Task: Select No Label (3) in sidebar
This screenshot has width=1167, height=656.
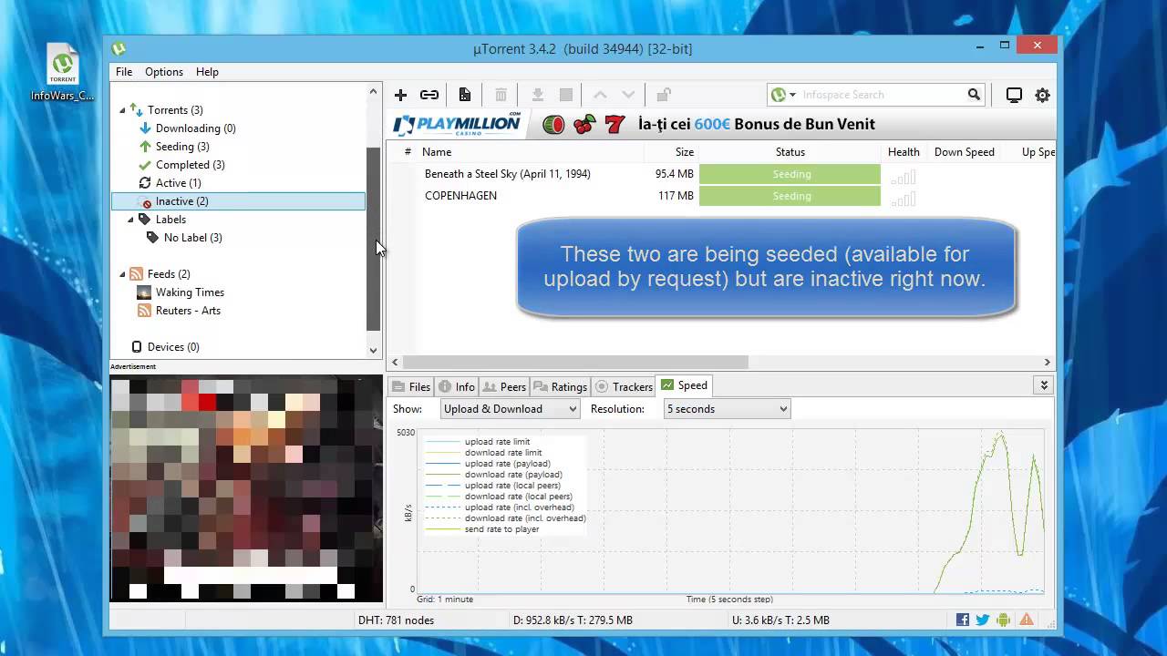Action: point(192,238)
